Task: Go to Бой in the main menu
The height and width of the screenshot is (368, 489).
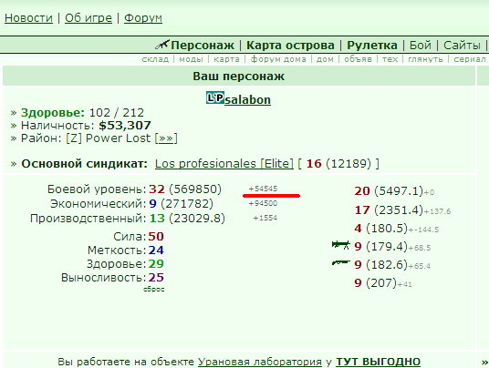Action: (420, 46)
